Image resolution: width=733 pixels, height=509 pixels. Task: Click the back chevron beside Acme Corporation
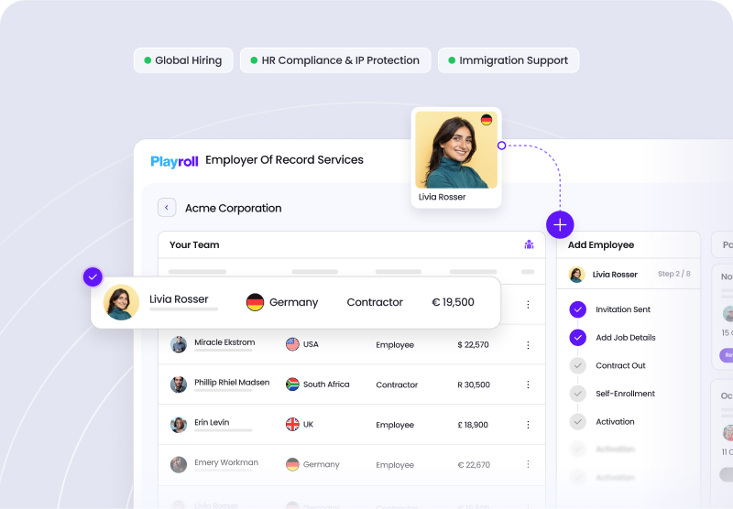coord(167,208)
